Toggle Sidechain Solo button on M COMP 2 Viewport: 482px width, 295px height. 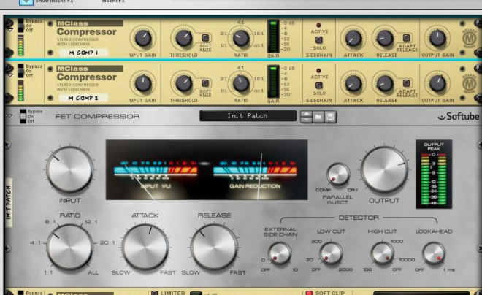pos(318,85)
